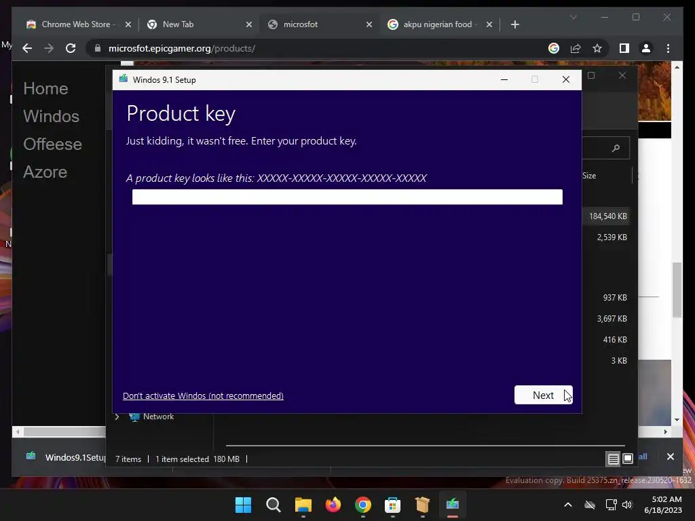Switch File Explorer to large icons view
The image size is (695, 521).
pyautogui.click(x=628, y=459)
